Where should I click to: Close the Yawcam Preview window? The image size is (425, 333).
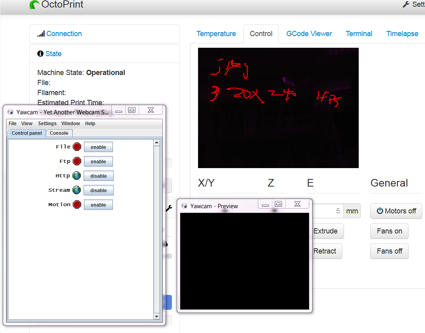pyautogui.click(x=297, y=204)
